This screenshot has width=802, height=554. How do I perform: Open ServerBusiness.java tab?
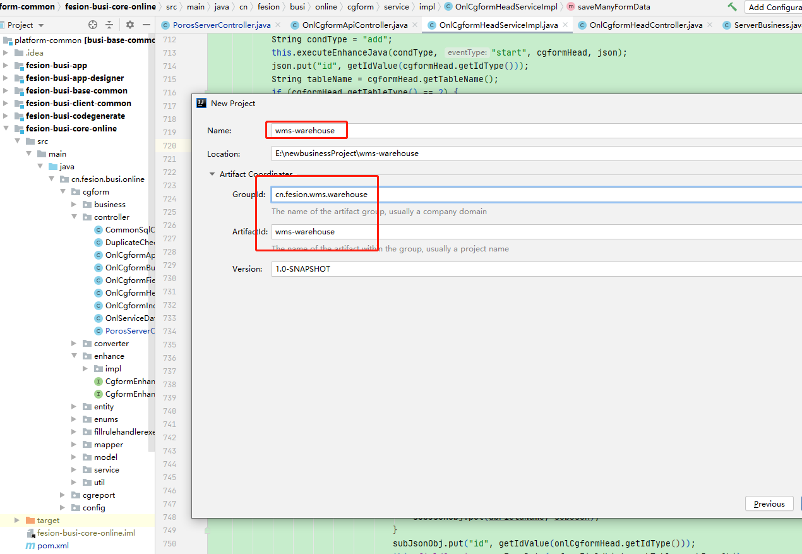pos(762,25)
